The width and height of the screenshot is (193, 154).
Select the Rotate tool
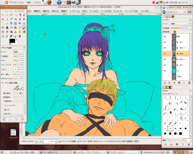[x=11, y=23]
